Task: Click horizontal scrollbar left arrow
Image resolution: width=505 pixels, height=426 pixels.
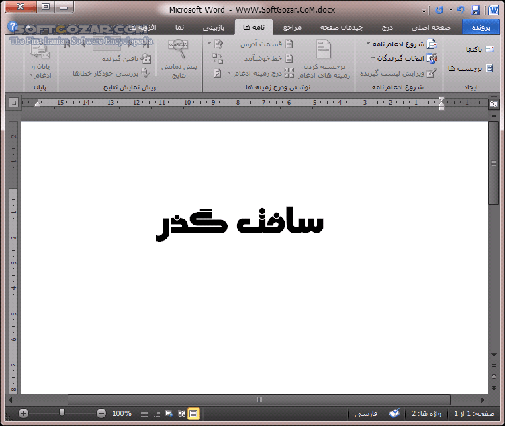Action: [10, 400]
